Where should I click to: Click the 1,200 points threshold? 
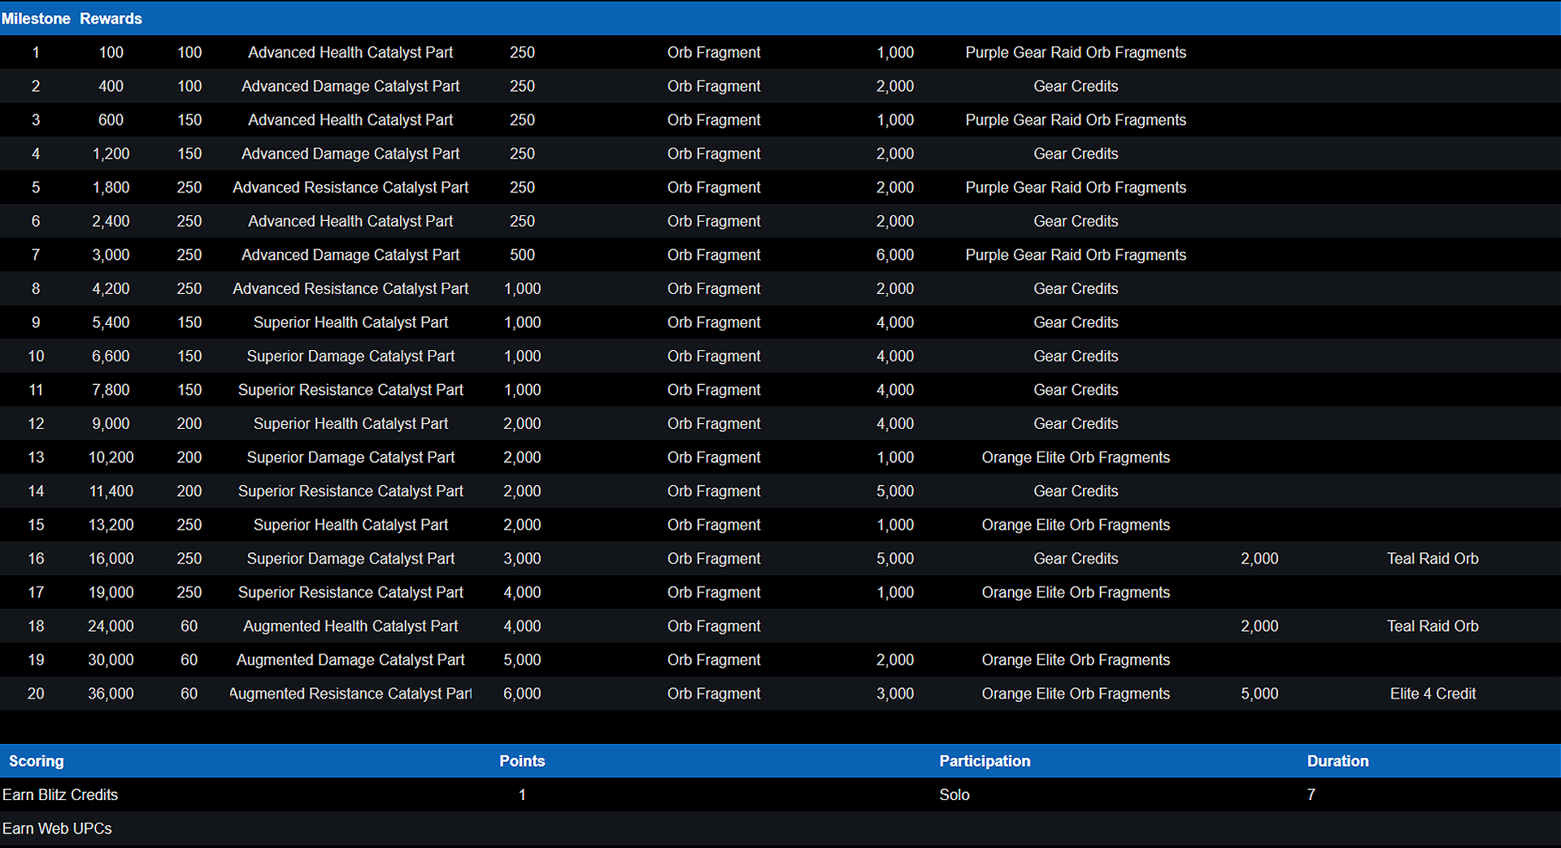111,154
